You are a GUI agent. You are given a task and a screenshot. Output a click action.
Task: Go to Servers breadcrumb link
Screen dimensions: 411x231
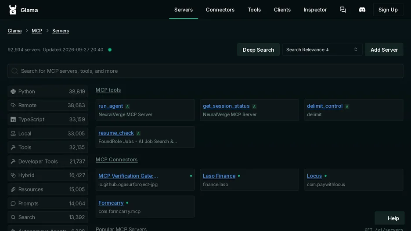click(x=61, y=31)
